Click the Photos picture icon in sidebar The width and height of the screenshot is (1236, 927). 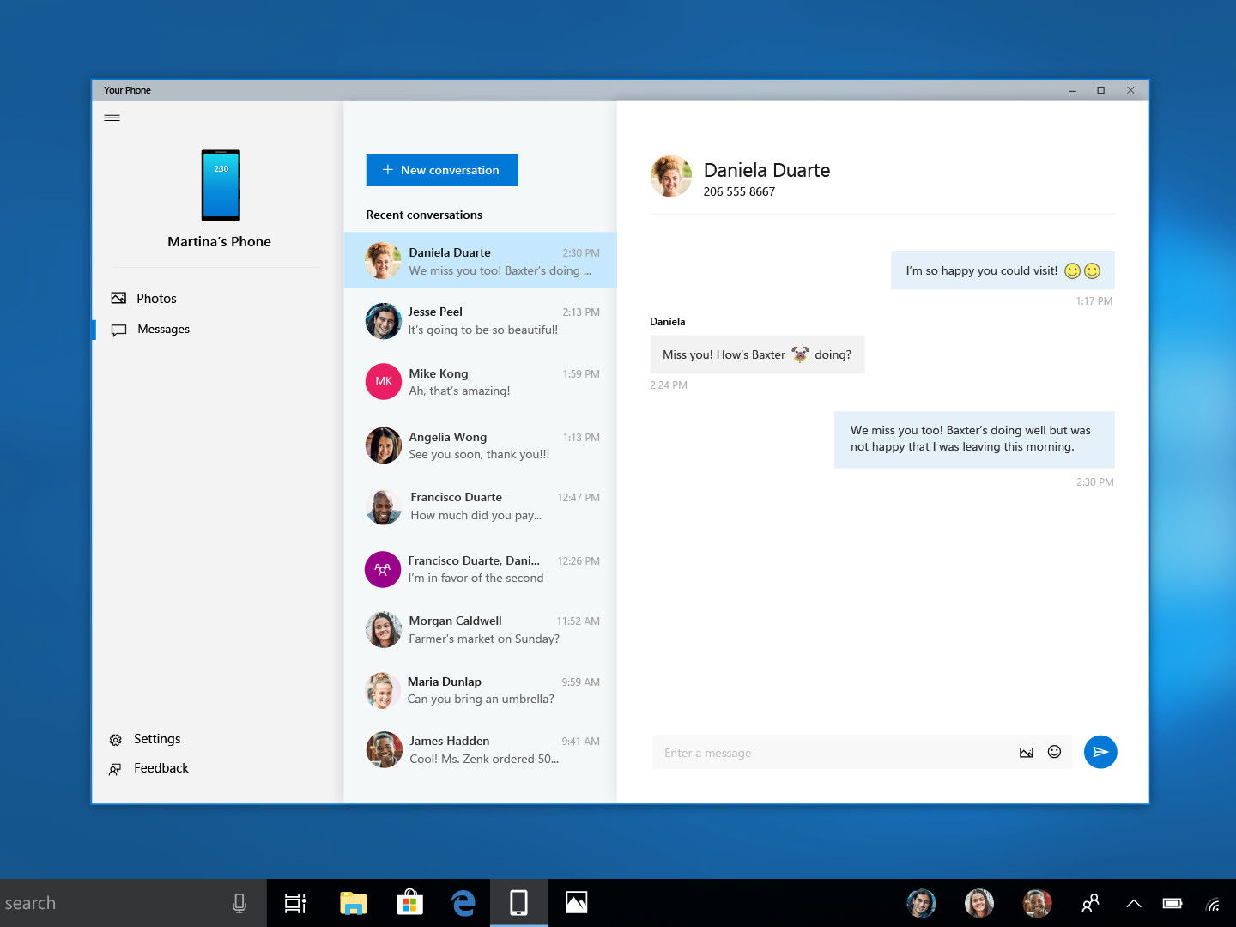coord(118,298)
